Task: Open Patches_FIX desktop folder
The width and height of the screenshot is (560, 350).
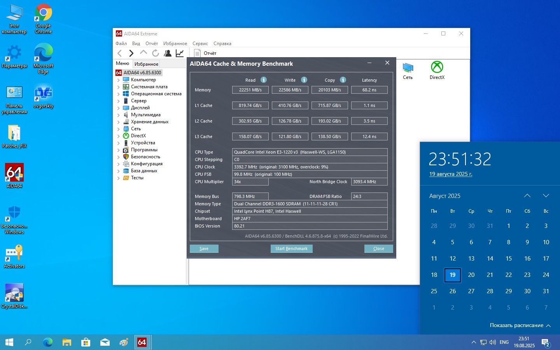Action: coord(14,136)
